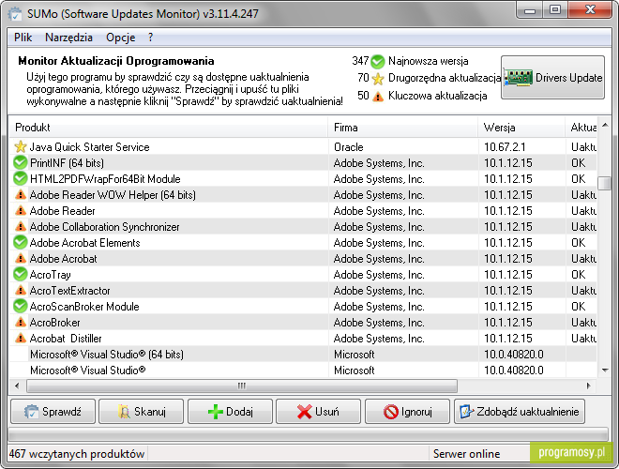Select the AcroTray product name
The width and height of the screenshot is (619, 469).
(x=50, y=275)
